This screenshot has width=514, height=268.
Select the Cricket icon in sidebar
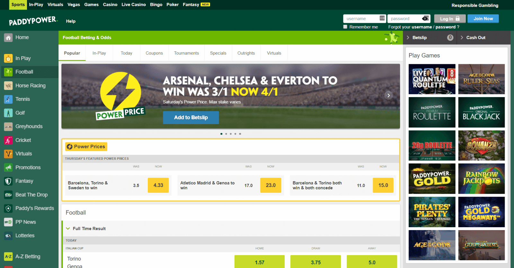click(8, 140)
